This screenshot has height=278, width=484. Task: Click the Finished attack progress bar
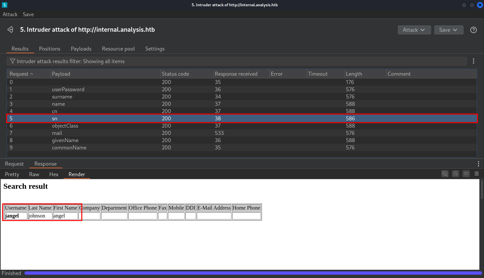coord(253,273)
